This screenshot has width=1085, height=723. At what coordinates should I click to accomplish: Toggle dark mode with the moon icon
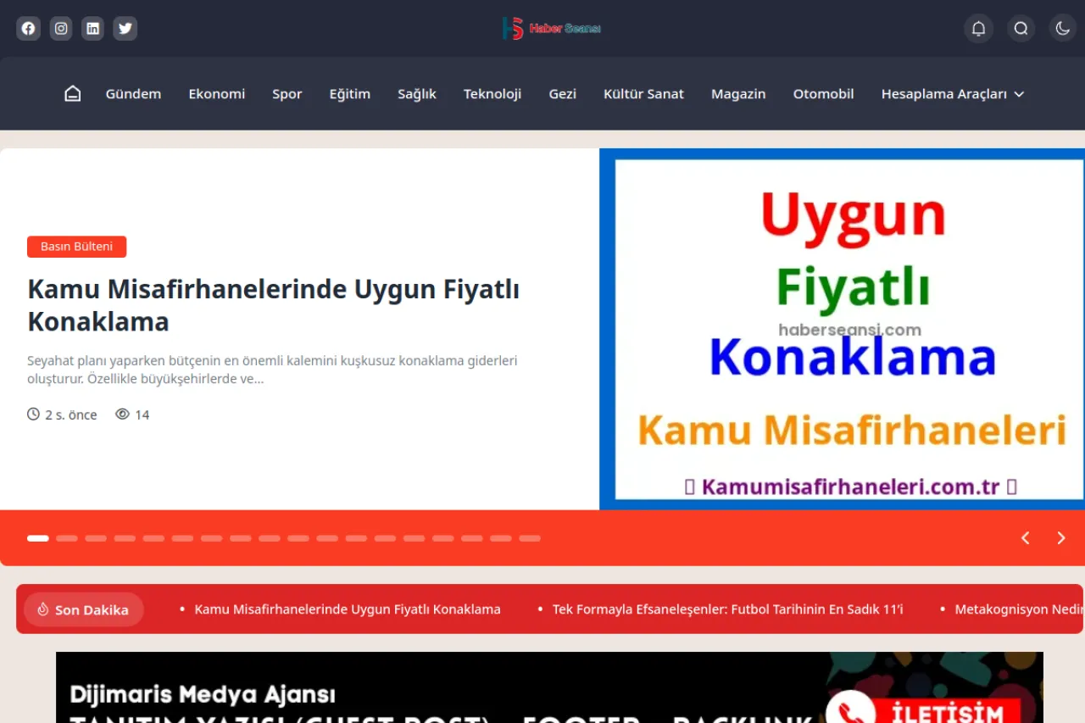coord(1062,28)
